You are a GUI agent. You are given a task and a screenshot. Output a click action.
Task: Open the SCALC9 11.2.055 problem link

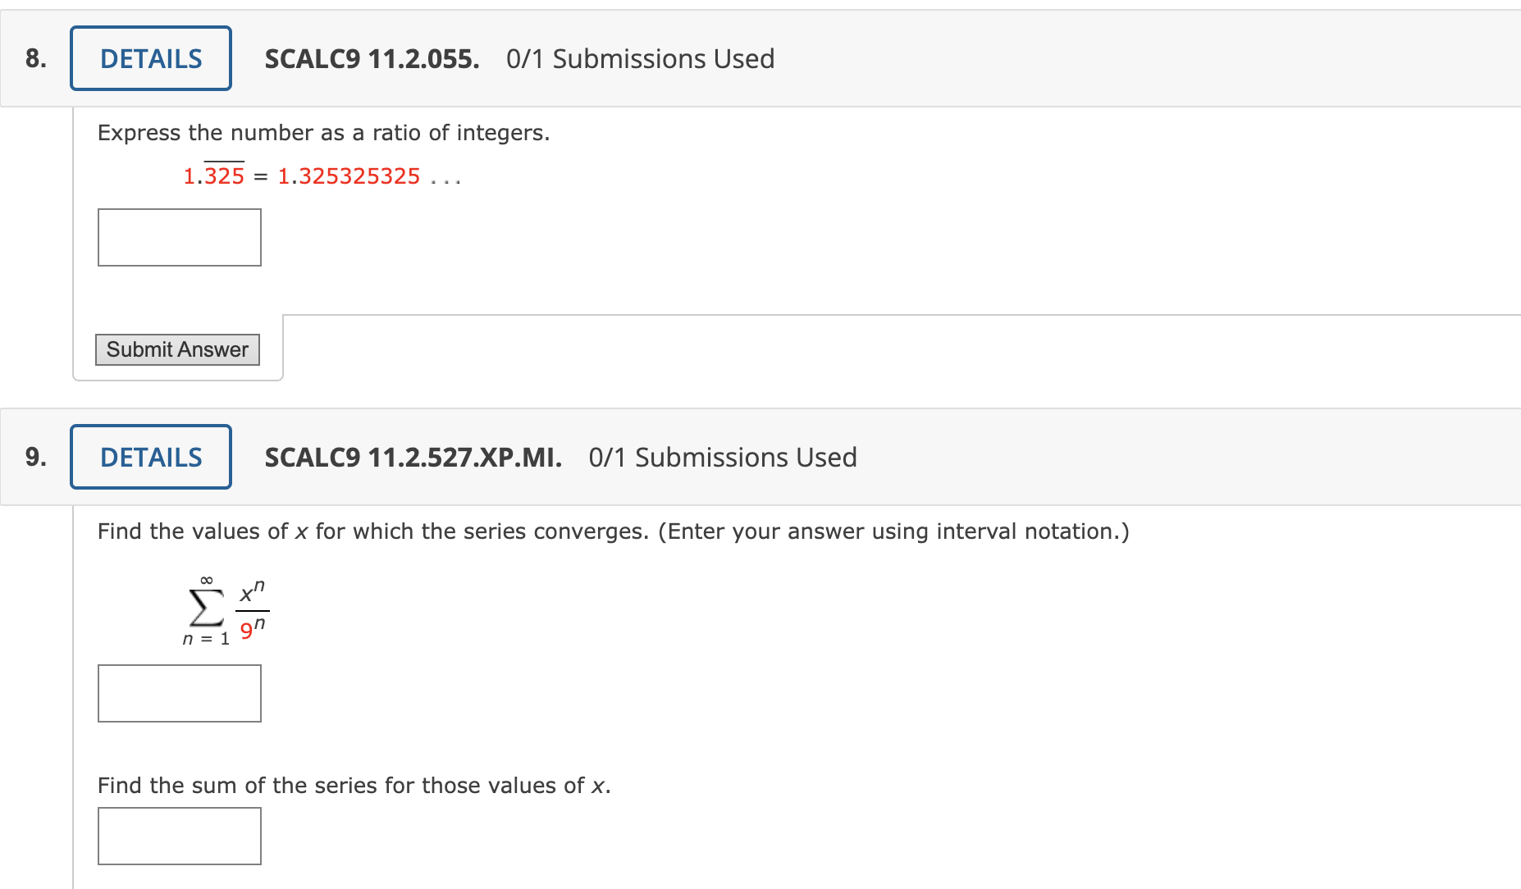tap(371, 58)
